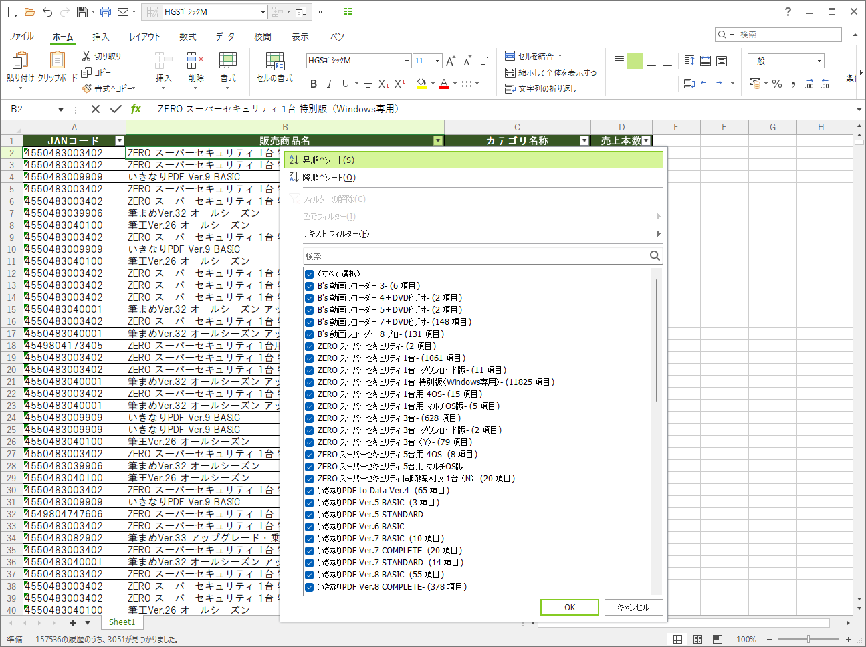Click the percent style icon
The width and height of the screenshot is (866, 647).
point(777,84)
